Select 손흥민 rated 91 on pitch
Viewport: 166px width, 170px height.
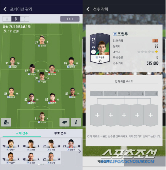click(x=13, y=62)
